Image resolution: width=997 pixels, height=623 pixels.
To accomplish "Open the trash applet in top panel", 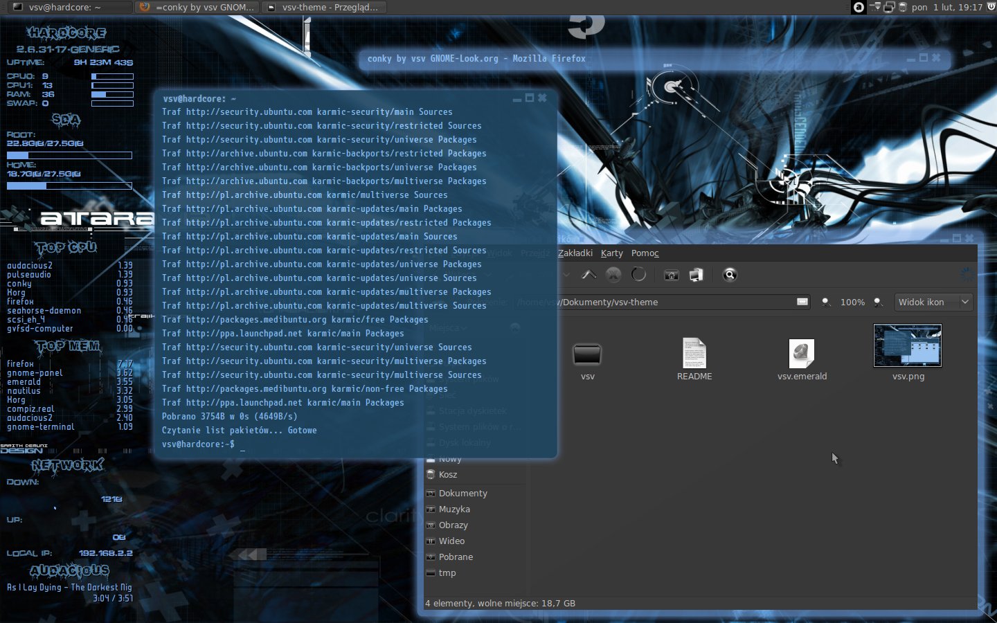I will 903,7.
